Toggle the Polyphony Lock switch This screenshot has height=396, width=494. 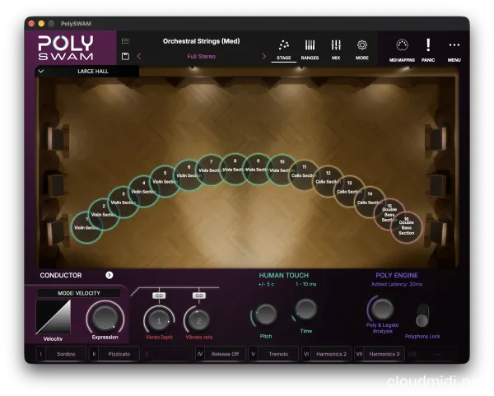(x=422, y=315)
